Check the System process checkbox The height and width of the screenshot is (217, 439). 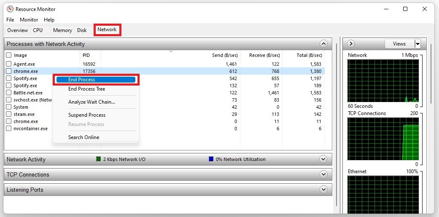coord(9,107)
